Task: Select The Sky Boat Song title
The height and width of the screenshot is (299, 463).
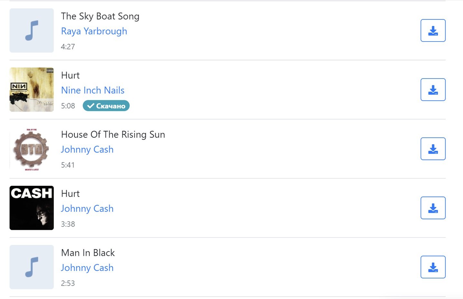Action: click(100, 16)
